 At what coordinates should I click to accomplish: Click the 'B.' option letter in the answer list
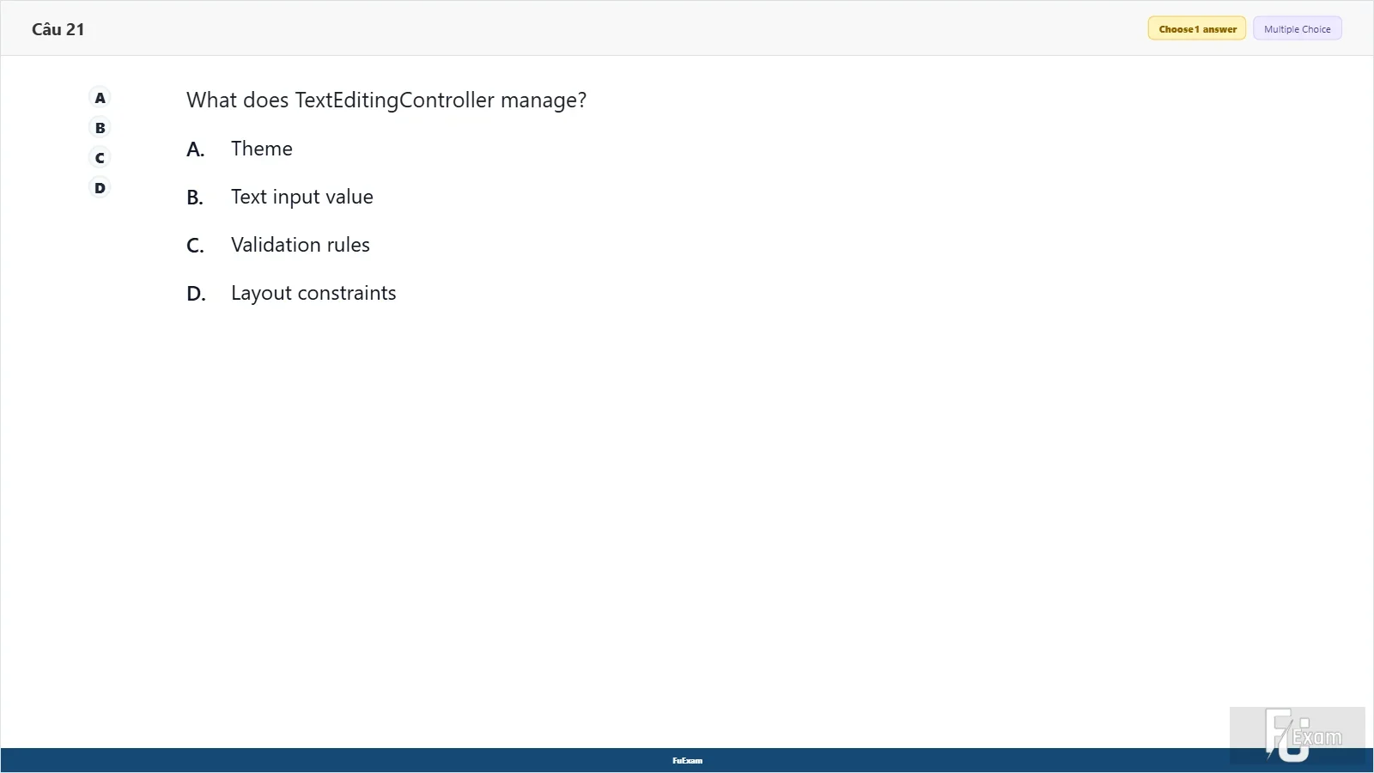click(196, 198)
